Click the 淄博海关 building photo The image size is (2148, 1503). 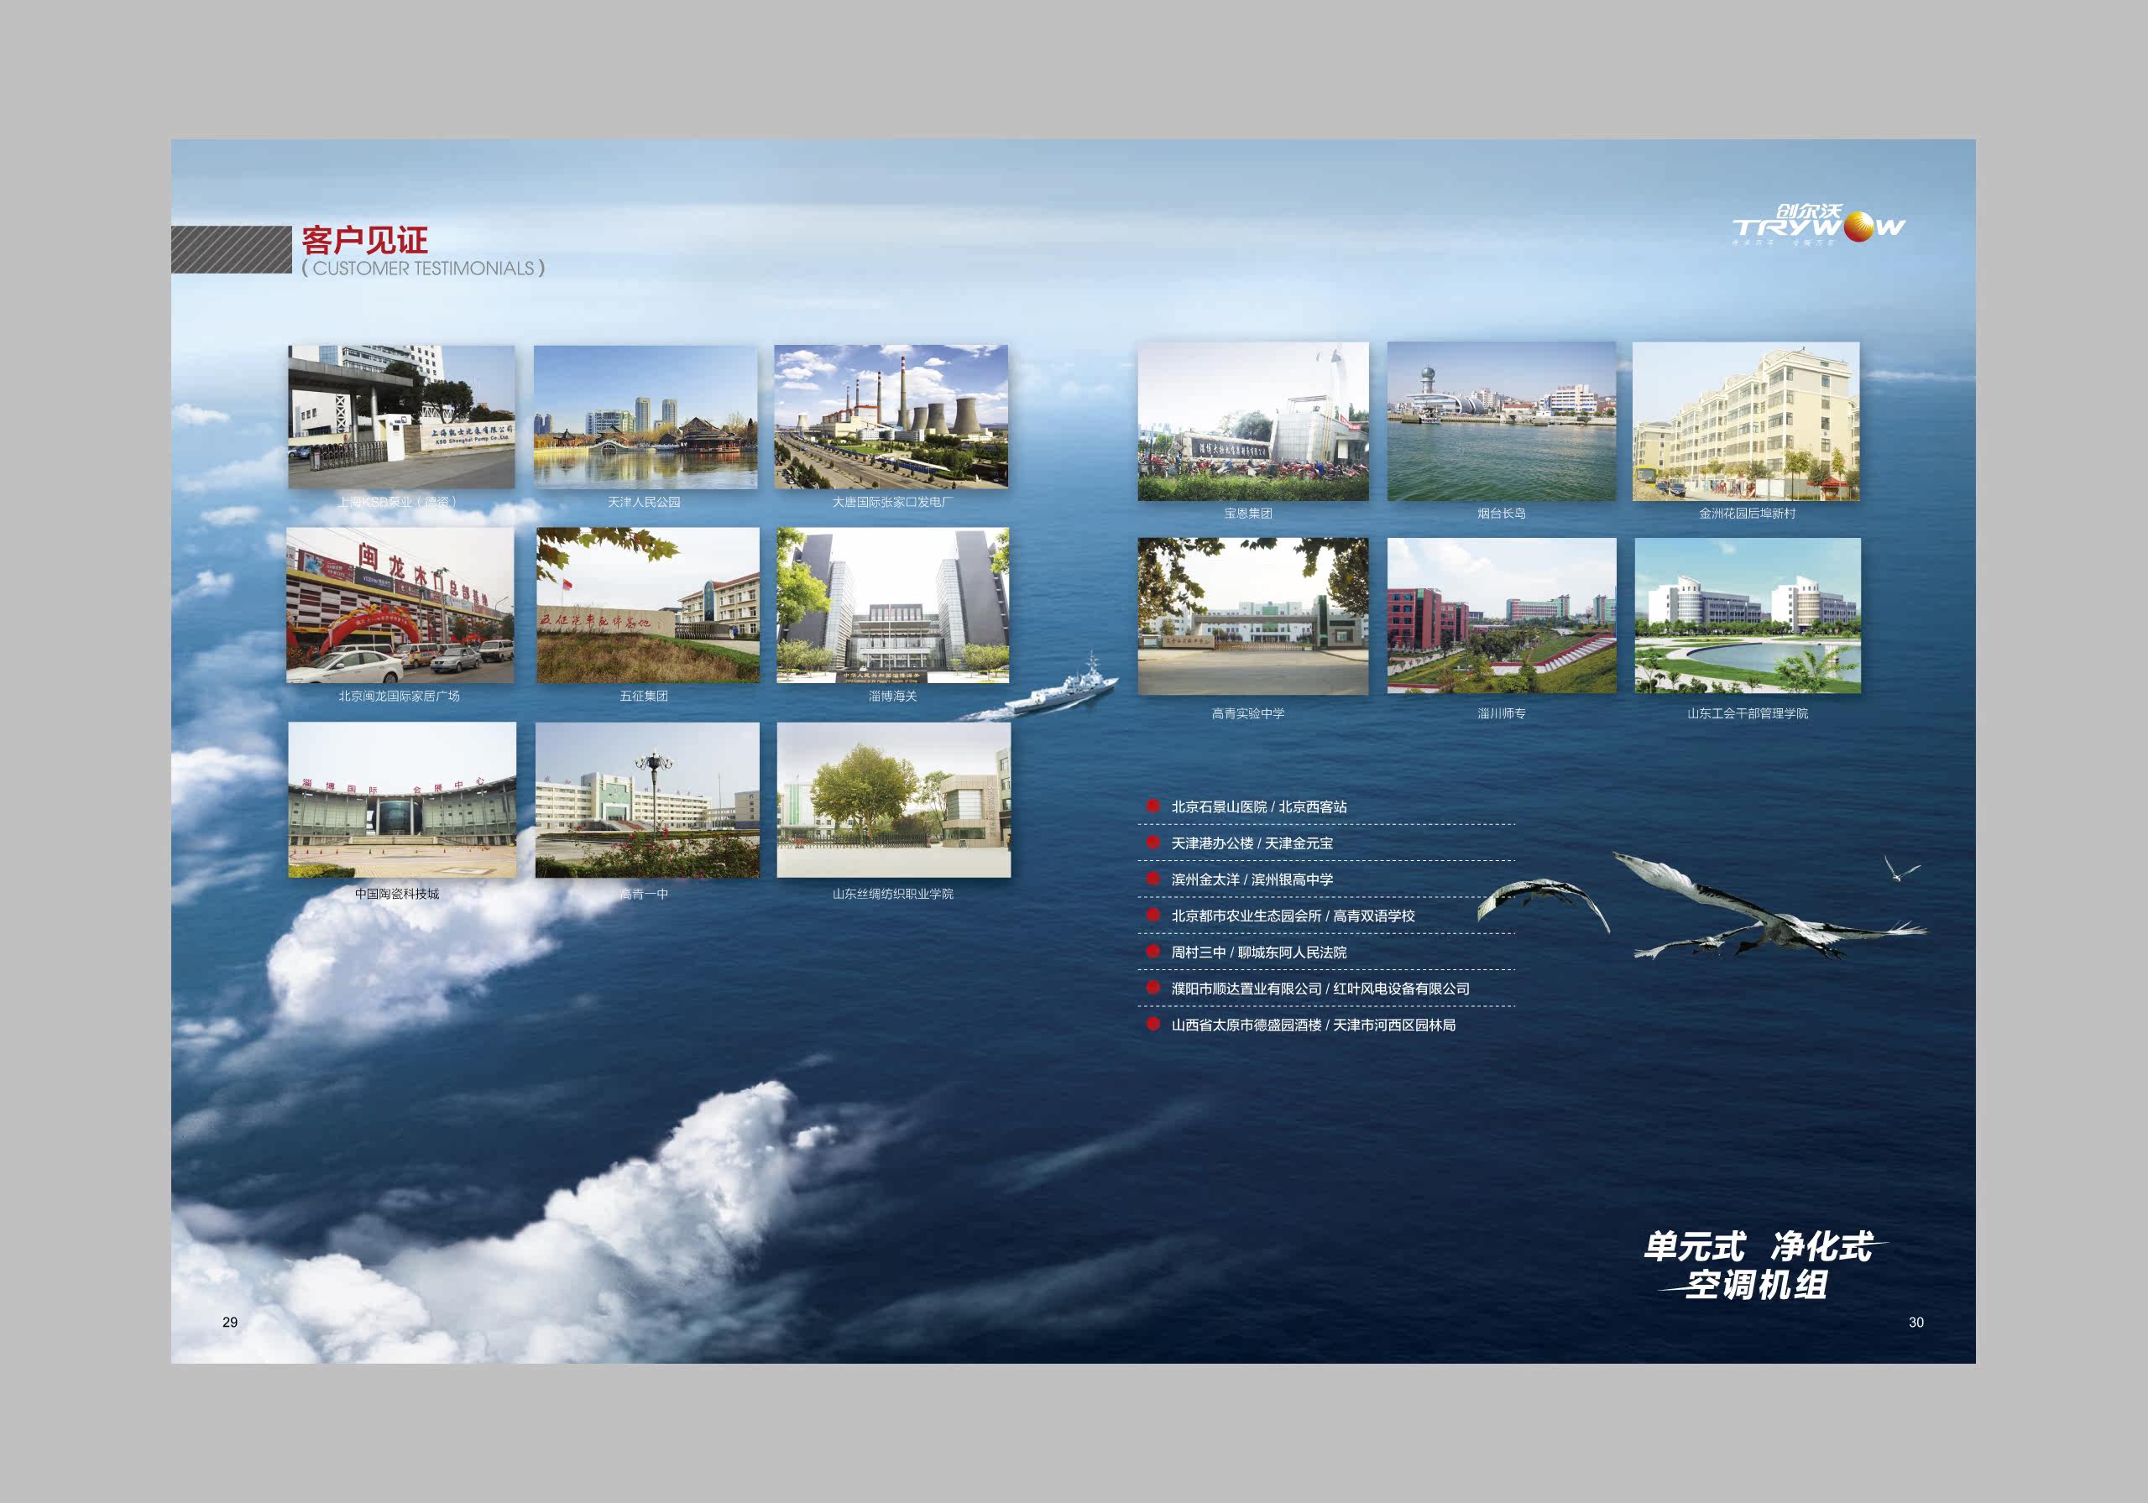point(892,605)
